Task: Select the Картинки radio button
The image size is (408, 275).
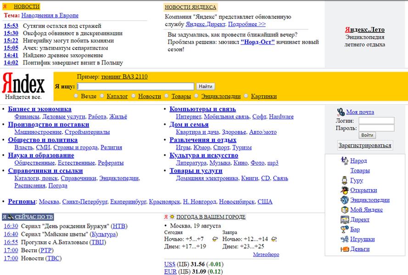Action: tap(246, 96)
